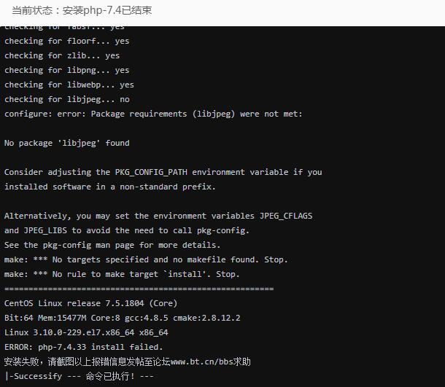Click the "=====" separator line in the log
445x387 pixels.
(x=139, y=289)
